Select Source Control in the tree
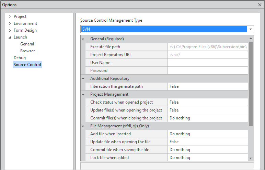The width and height of the screenshot is (265, 170). (x=27, y=65)
